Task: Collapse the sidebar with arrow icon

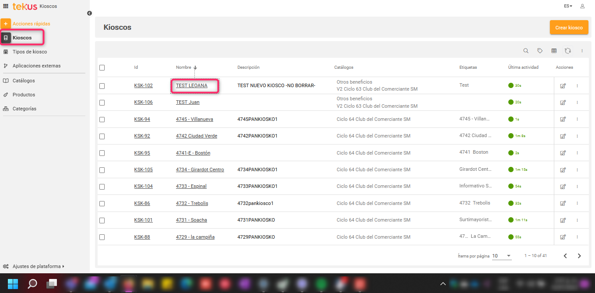Action: 89,13
